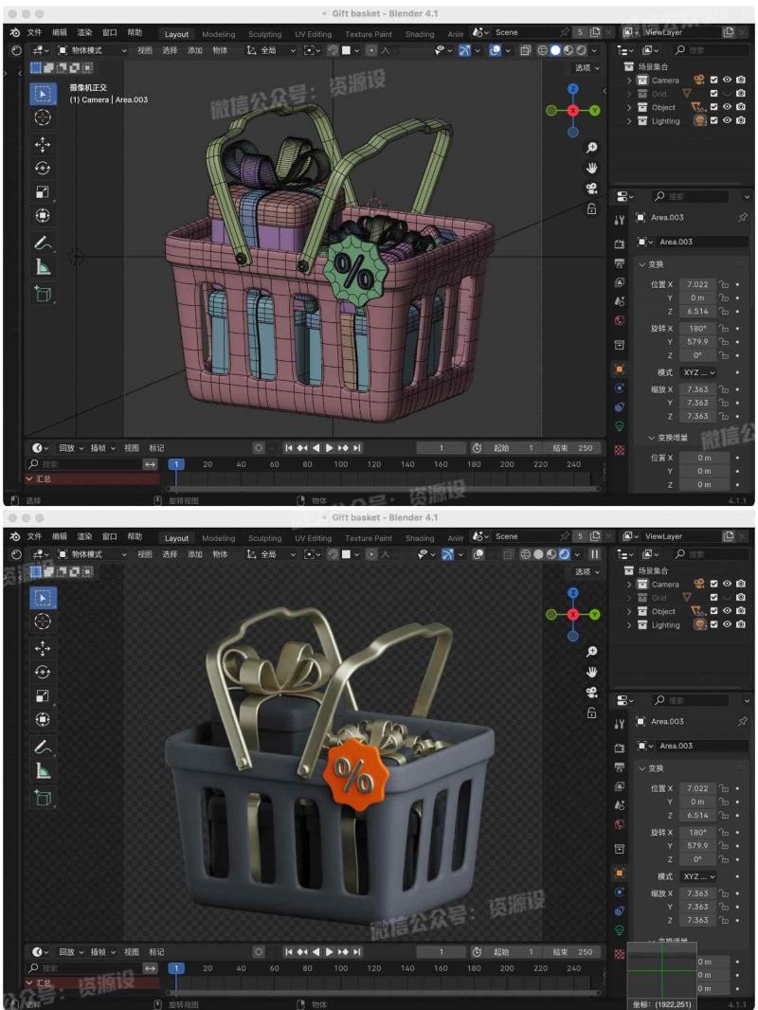The image size is (758, 1010).
Task: Pick the Annotate pencil tool in upper window
Action: click(x=44, y=242)
